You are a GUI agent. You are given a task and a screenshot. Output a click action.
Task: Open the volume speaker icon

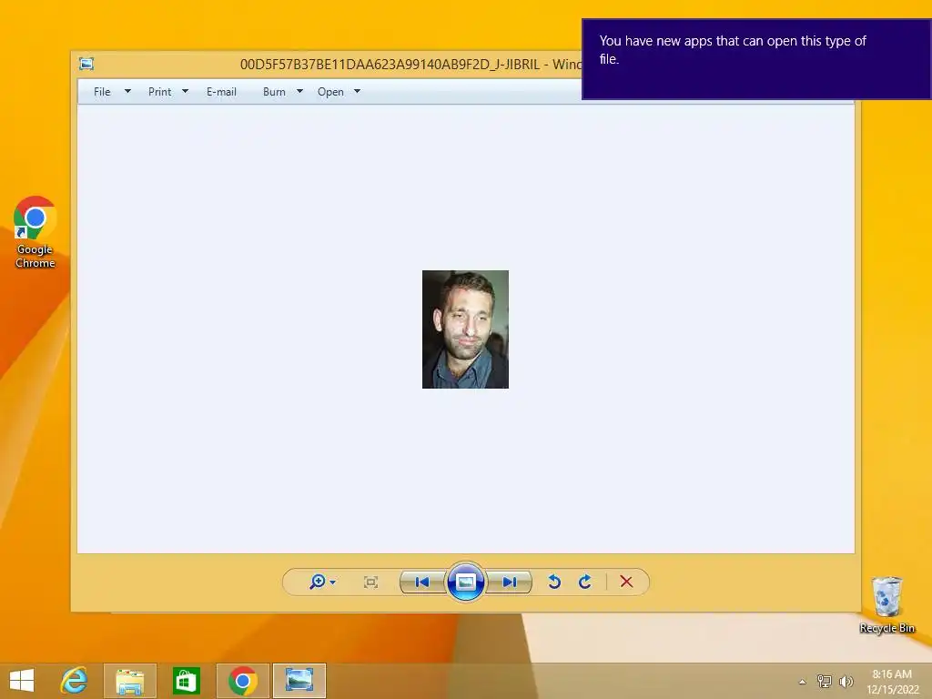click(846, 681)
